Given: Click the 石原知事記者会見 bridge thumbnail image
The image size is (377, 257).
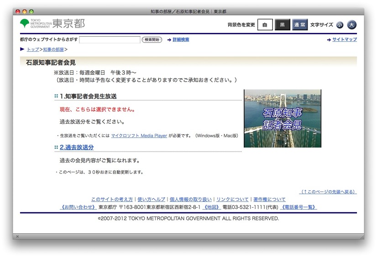Looking at the screenshot, I should coord(283,119).
